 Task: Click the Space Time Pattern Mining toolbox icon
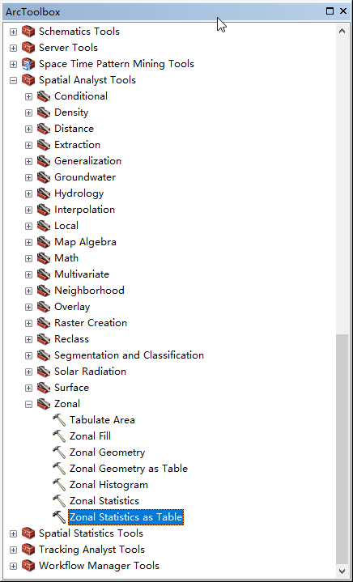[x=28, y=64]
